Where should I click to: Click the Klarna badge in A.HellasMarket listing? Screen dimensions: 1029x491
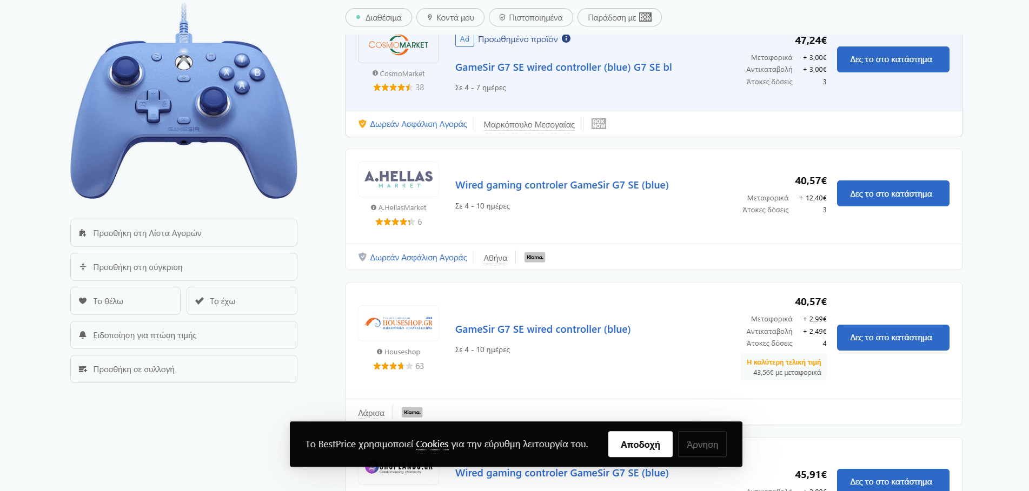point(535,257)
